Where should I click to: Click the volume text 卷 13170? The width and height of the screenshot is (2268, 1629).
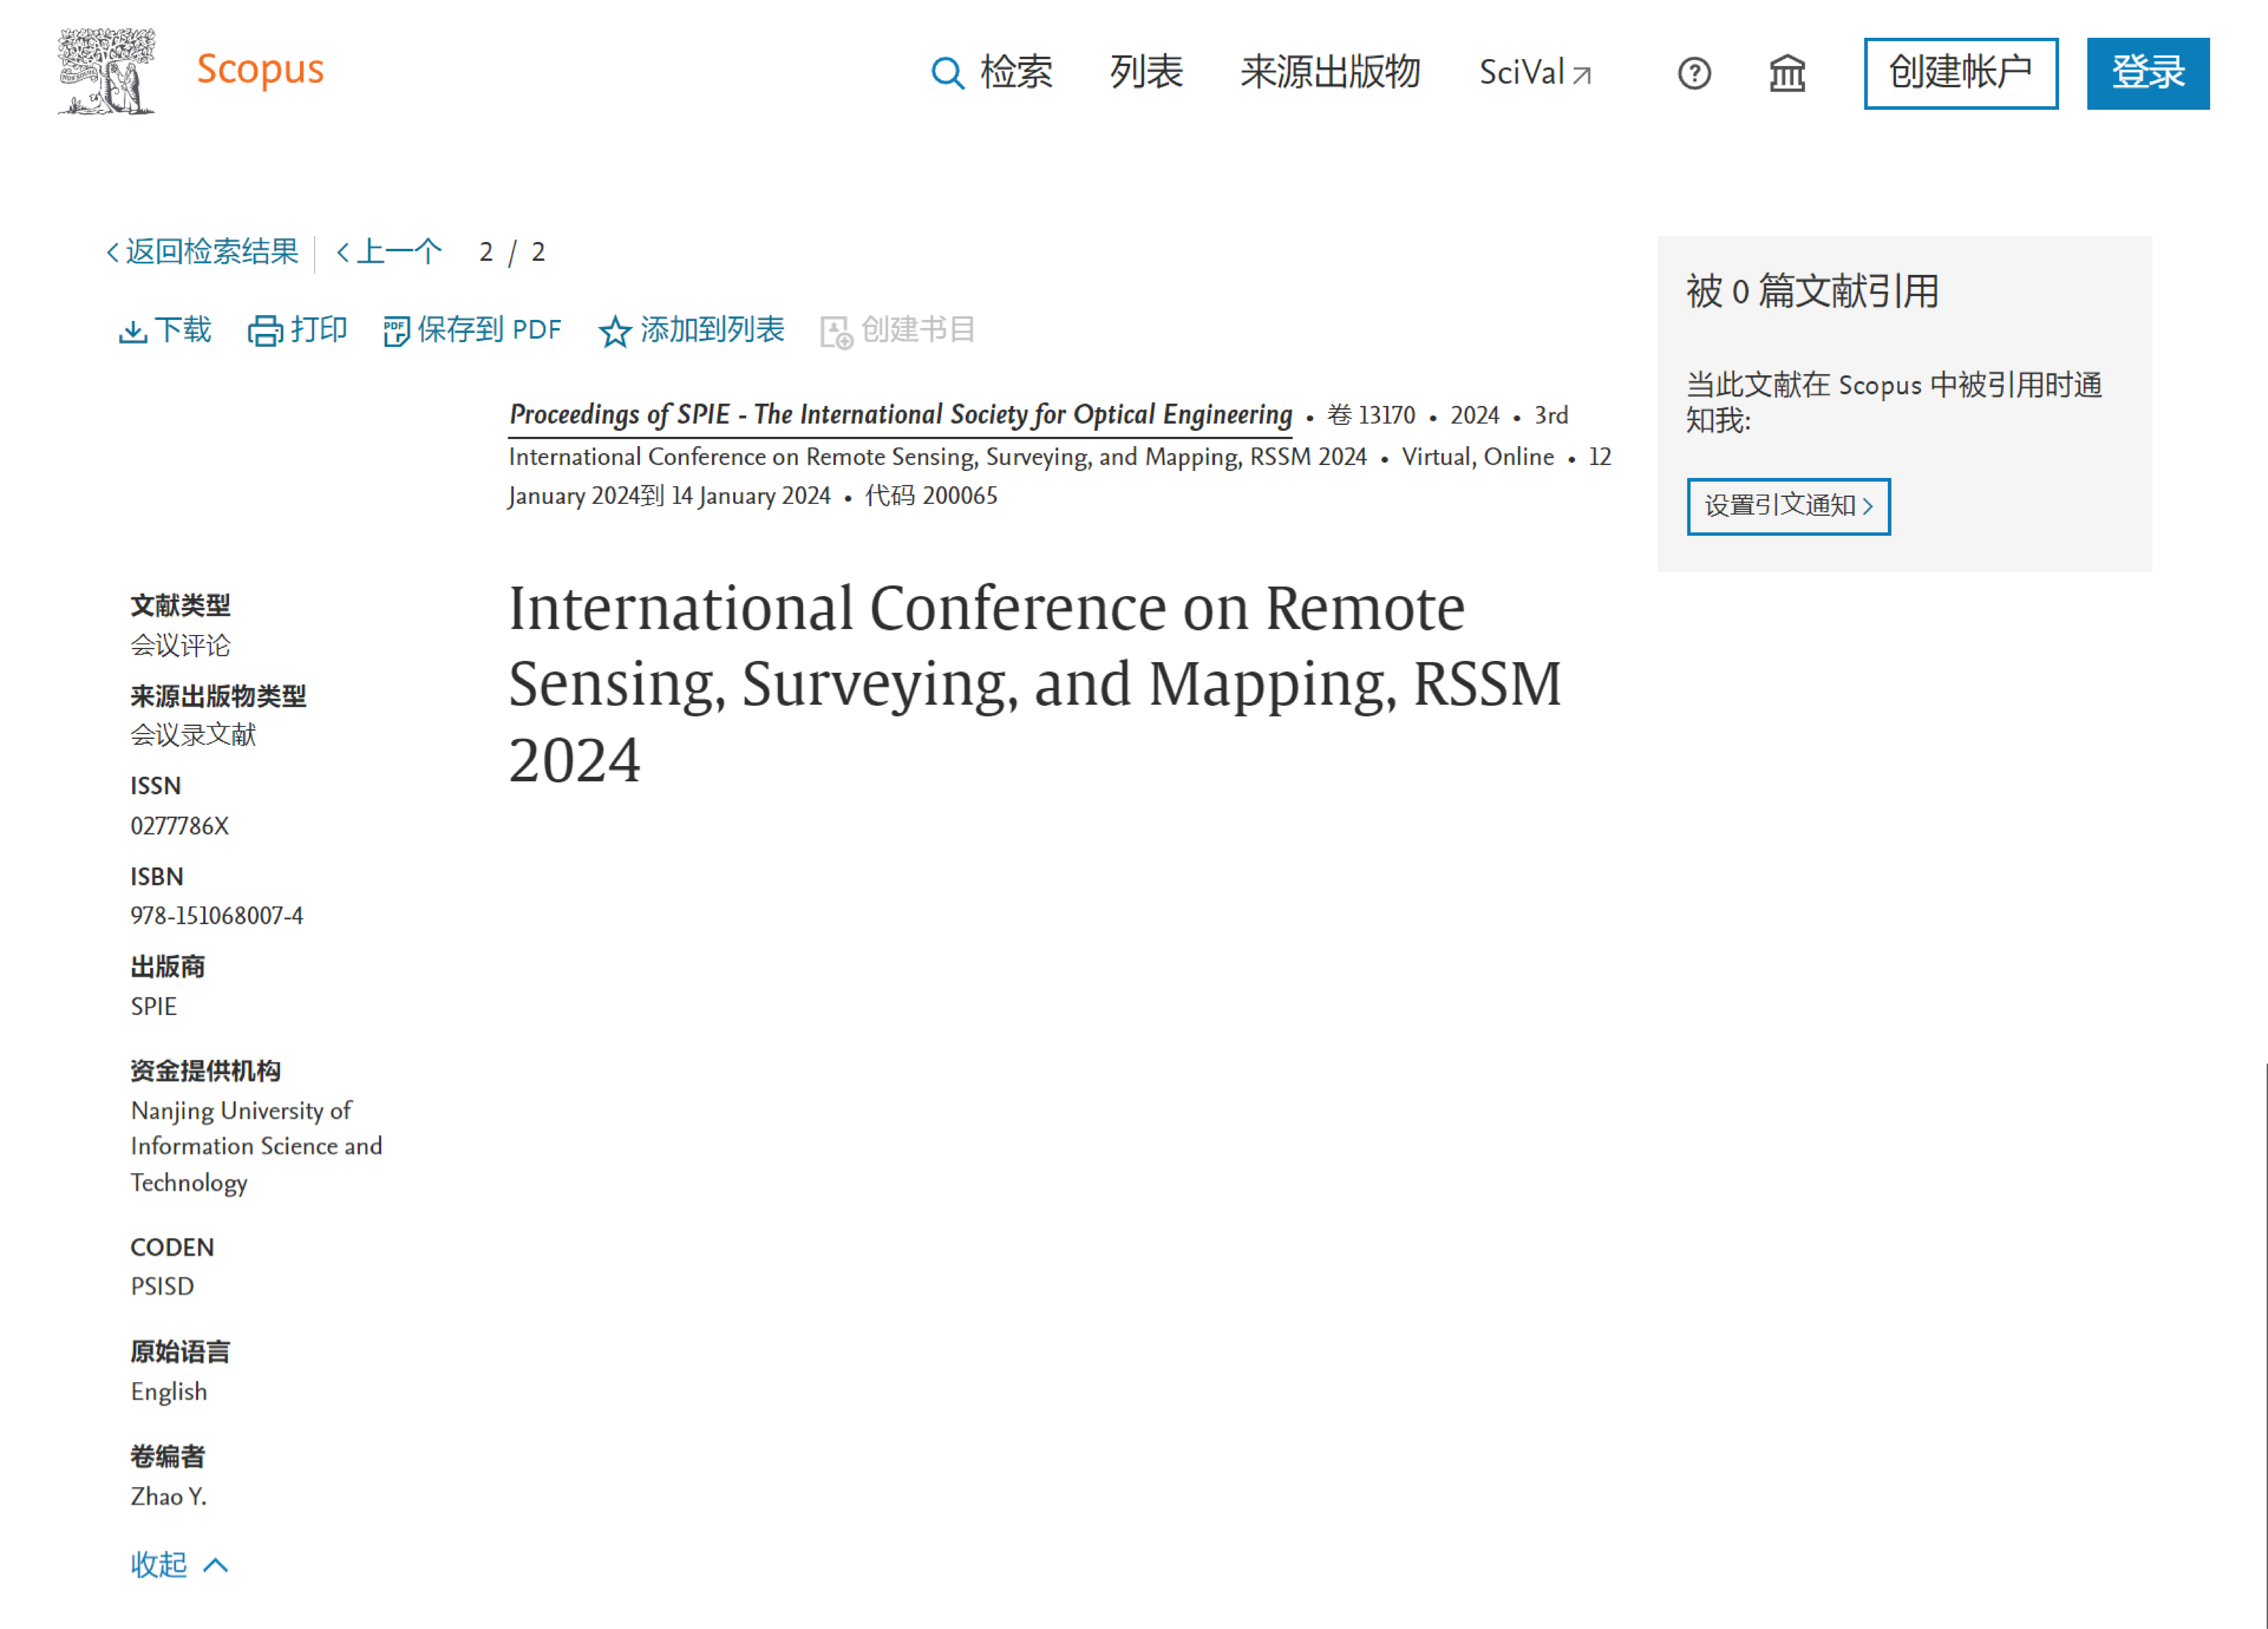[1371, 415]
